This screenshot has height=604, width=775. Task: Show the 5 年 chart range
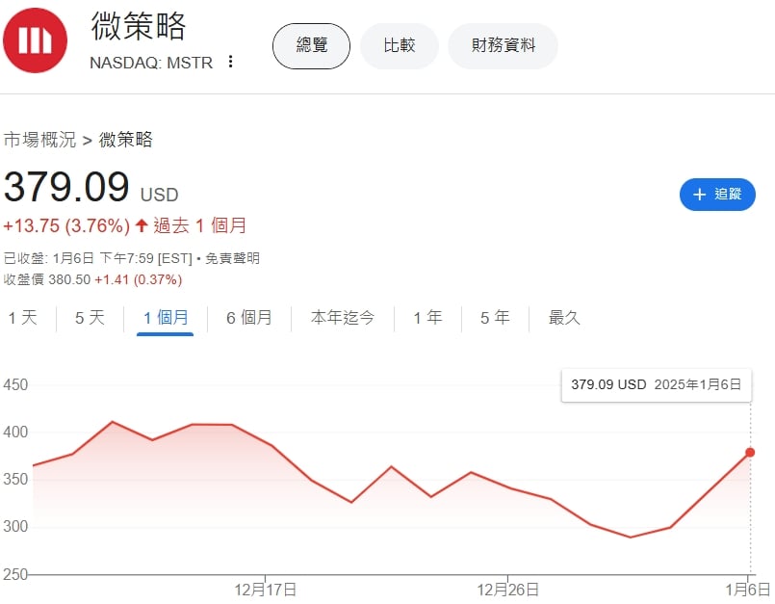click(x=495, y=318)
